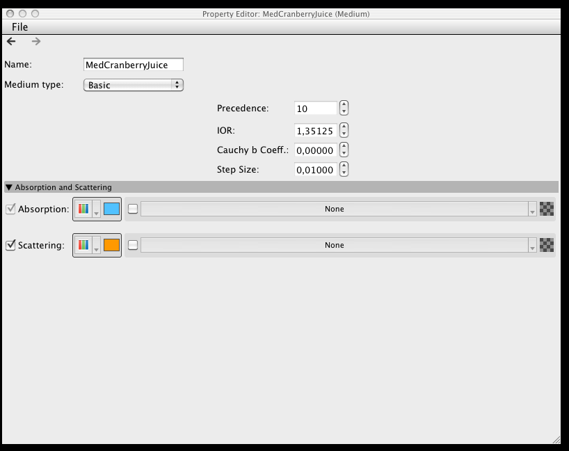
Task: Click the Precedence stepper arrows
Action: (344, 109)
